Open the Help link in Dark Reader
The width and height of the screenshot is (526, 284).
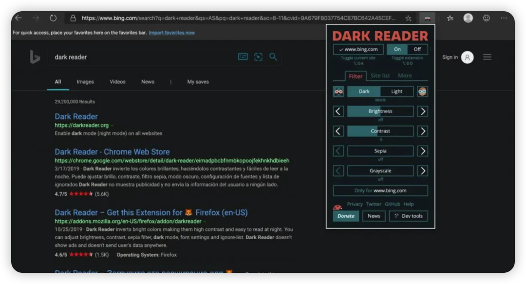(x=409, y=204)
